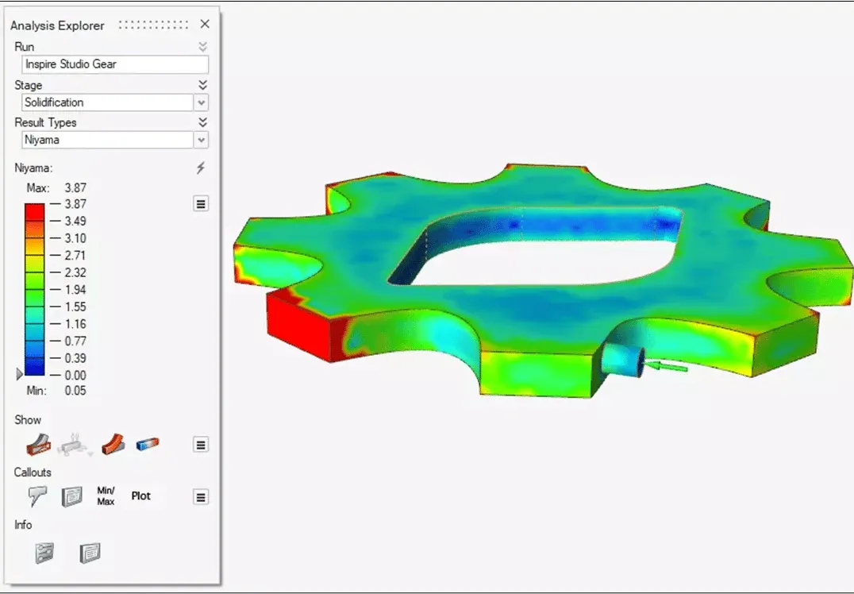Click the red side face of the gear model
The image size is (854, 594).
click(298, 328)
